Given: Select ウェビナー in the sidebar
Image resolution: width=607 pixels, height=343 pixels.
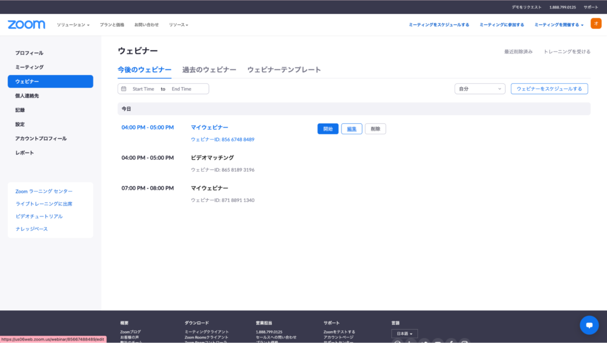Looking at the screenshot, I should tap(50, 82).
